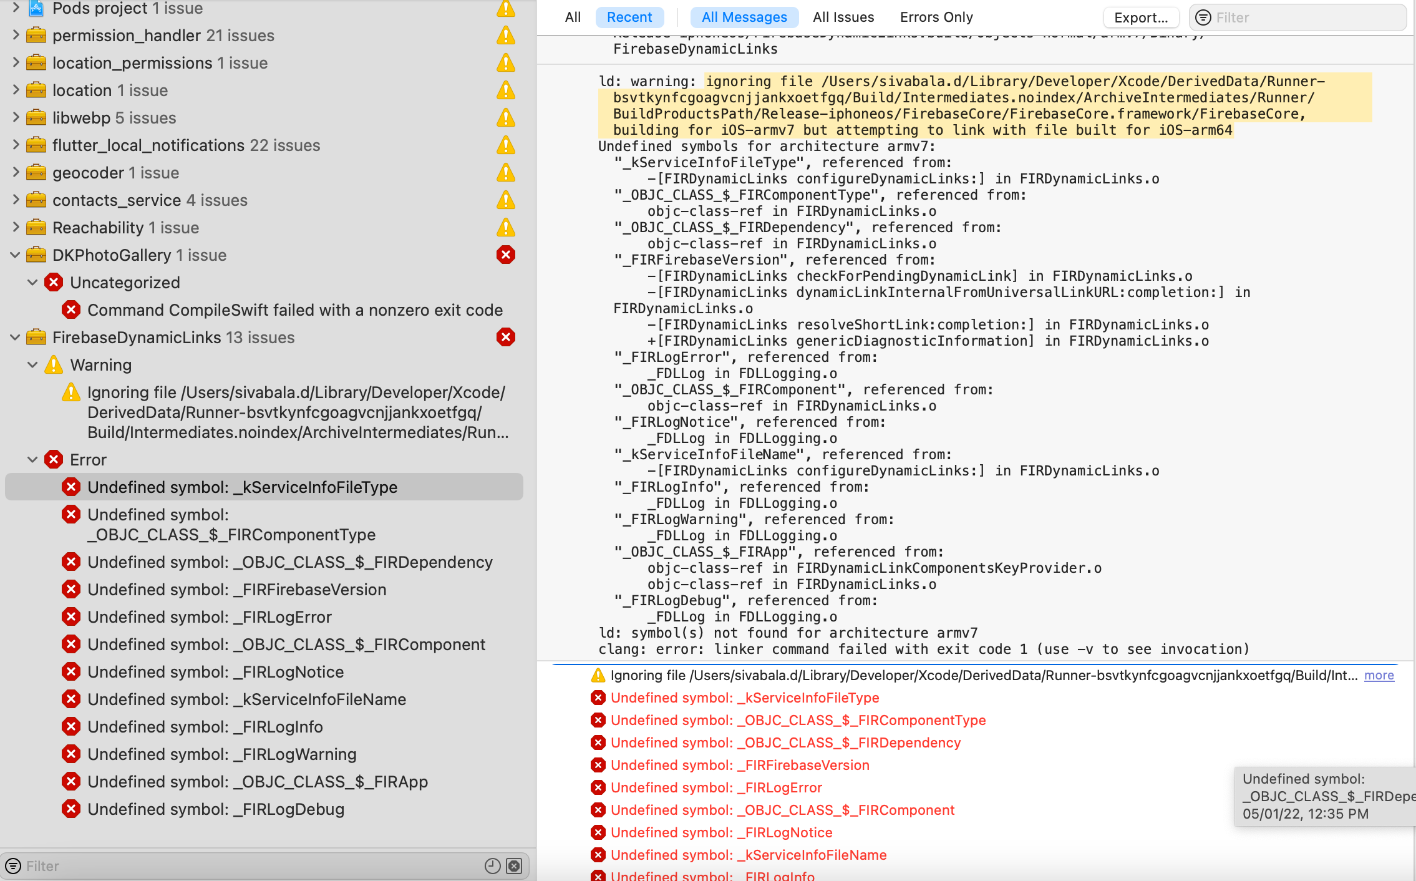
Task: Select Command CompileSwift failed issue
Action: pyautogui.click(x=264, y=310)
